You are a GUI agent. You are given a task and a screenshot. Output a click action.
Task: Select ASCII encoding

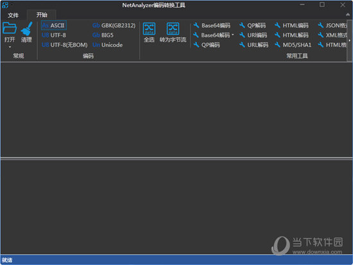pos(54,26)
